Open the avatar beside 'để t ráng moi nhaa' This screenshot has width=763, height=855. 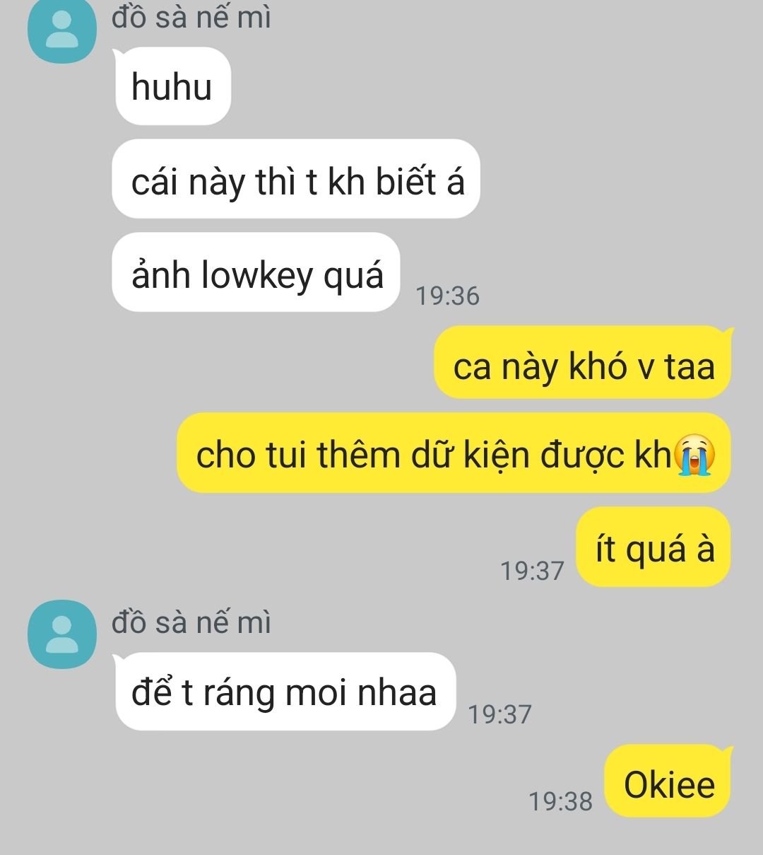pos(62,634)
